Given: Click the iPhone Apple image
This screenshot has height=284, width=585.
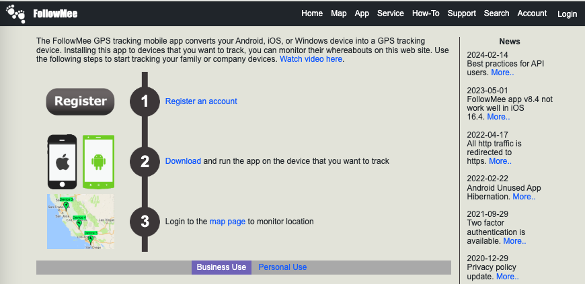Looking at the screenshot, I should pos(62,162).
